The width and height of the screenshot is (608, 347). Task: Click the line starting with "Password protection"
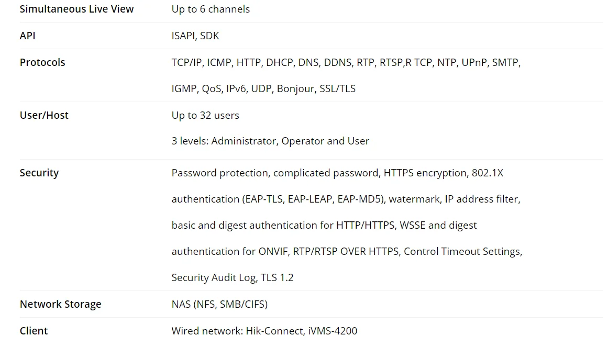pos(337,173)
